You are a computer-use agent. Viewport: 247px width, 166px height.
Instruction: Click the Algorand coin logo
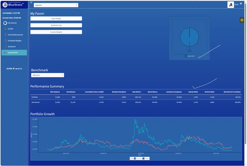click(x=231, y=5)
